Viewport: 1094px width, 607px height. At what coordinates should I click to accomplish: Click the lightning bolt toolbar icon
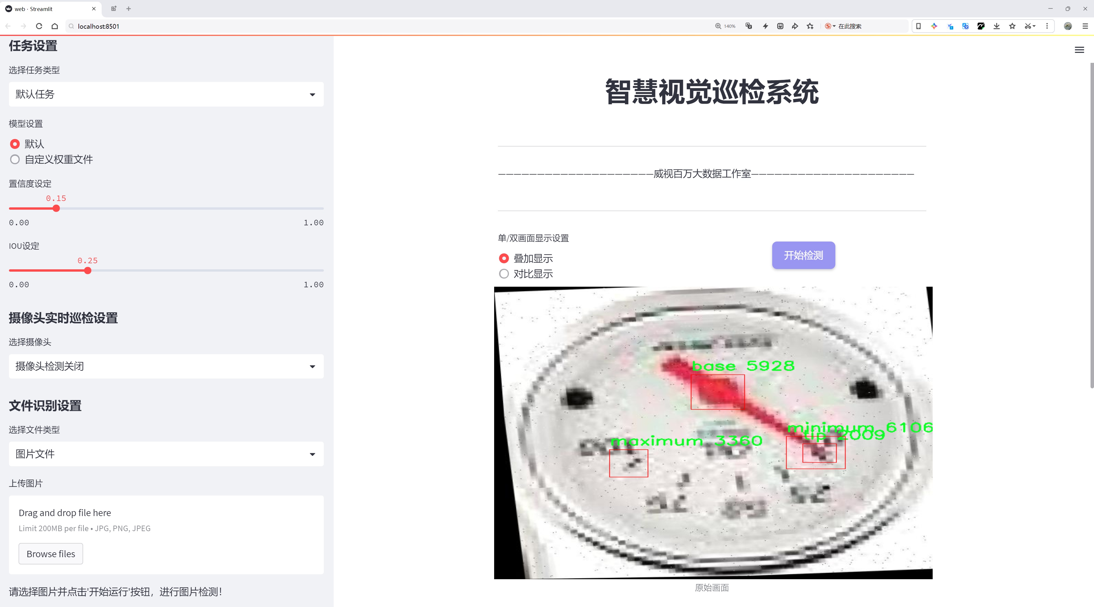tap(765, 26)
